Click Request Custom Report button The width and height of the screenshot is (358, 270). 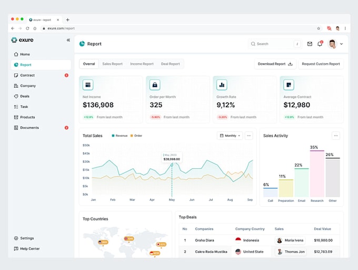click(321, 64)
